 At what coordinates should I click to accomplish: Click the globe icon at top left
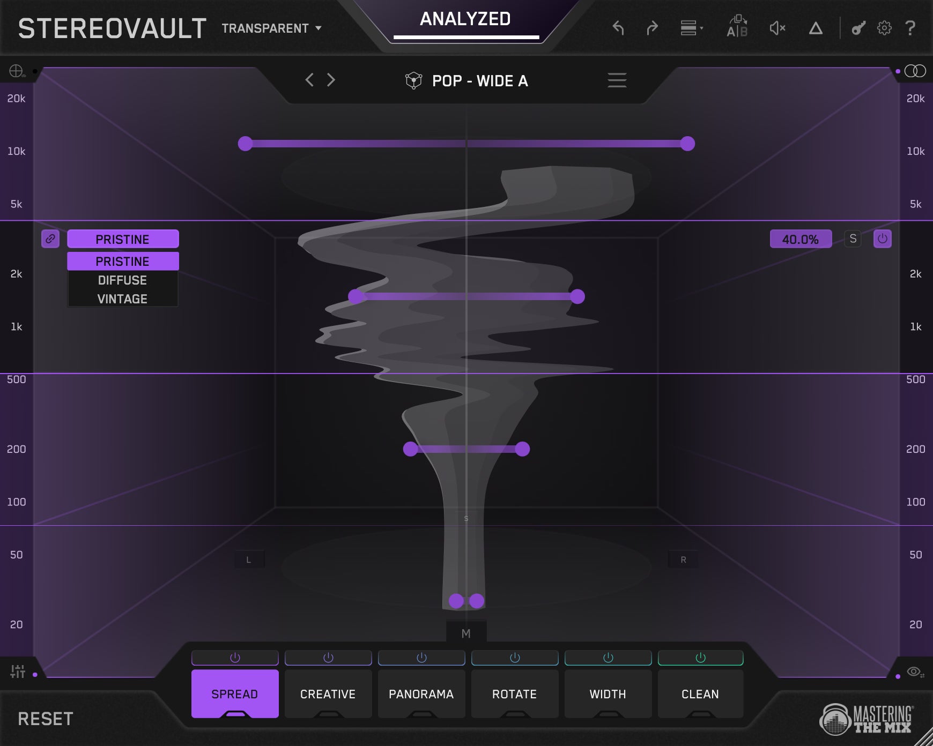(17, 71)
